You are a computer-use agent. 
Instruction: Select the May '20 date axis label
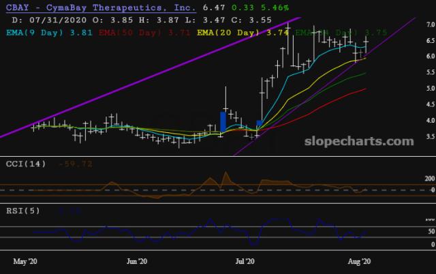[x=27, y=261]
